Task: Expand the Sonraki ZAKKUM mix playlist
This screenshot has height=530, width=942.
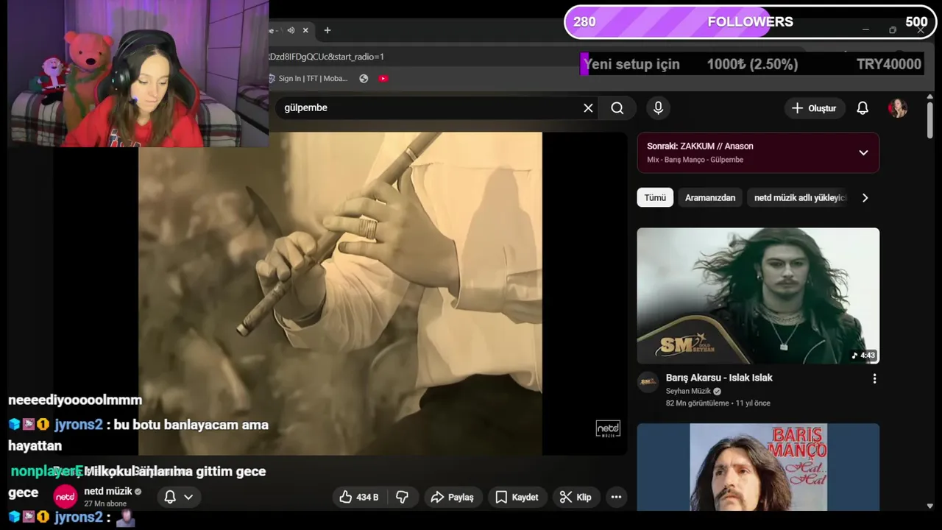Action: [x=863, y=152]
